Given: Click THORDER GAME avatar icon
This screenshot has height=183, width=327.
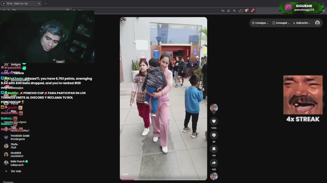Looking at the screenshot, I should (x=6, y=138).
